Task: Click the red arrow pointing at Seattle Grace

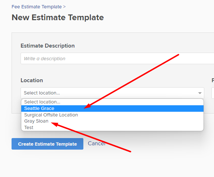Action: [x=131, y=81]
